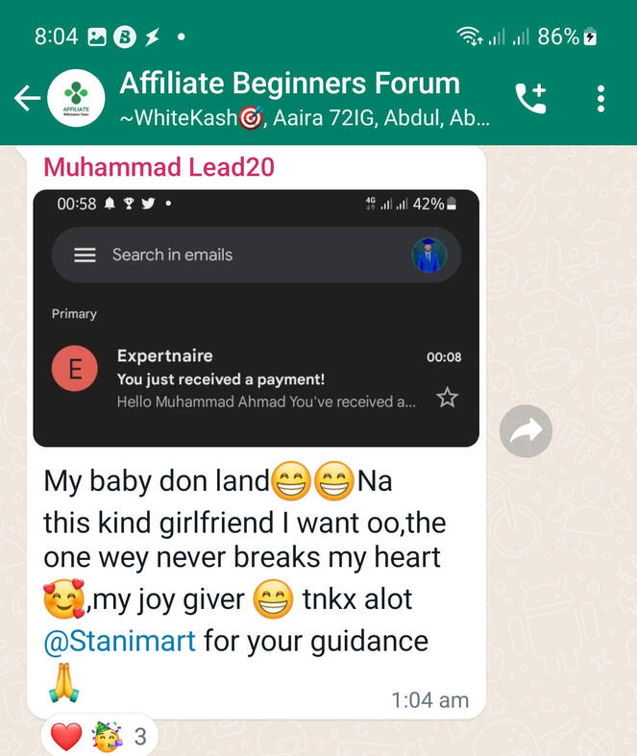Start a group call with phone-plus icon
Screen dimensions: 637x756
tap(531, 98)
